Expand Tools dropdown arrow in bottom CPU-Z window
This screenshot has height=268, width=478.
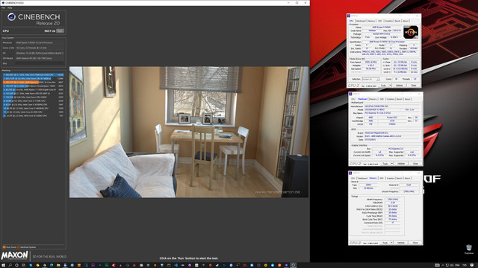391,243
